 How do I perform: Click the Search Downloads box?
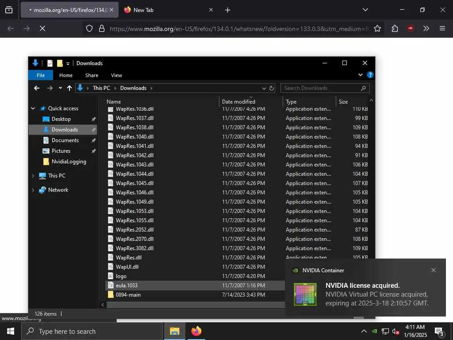(x=325, y=88)
